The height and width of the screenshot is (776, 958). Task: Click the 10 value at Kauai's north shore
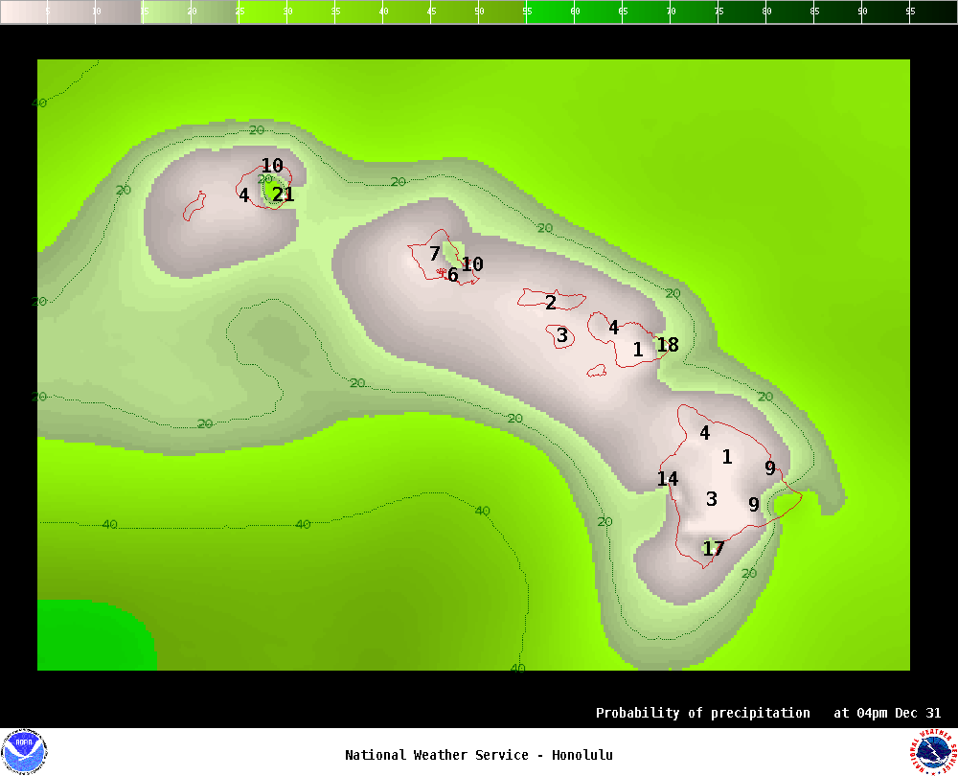click(x=272, y=166)
